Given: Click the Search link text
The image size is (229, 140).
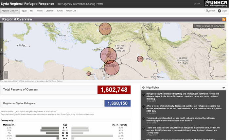Looking at the screenshot, I should pos(212,11).
